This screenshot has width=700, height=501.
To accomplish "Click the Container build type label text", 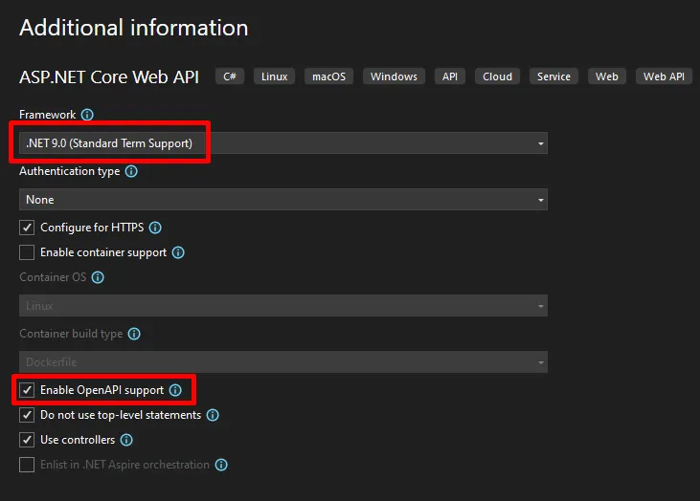I will [x=71, y=334].
